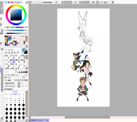Open the rotation angle dropdown
137x122 pixels.
[80, 2]
